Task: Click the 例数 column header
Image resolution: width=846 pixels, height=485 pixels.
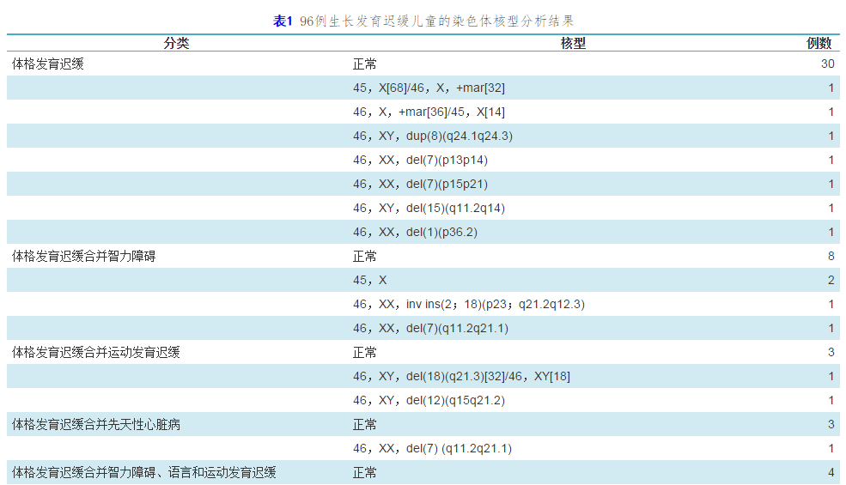Action: coord(819,44)
